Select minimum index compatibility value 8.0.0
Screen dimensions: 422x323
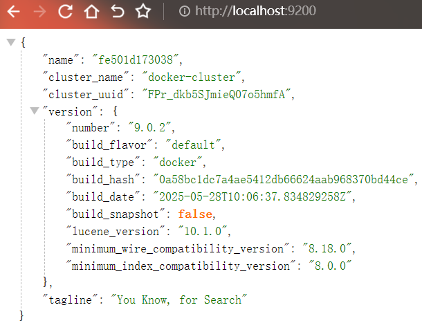click(330, 266)
